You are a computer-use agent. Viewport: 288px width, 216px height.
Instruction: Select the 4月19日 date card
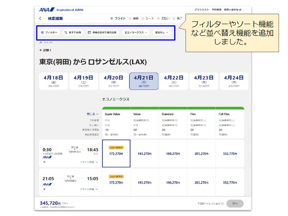(83, 81)
